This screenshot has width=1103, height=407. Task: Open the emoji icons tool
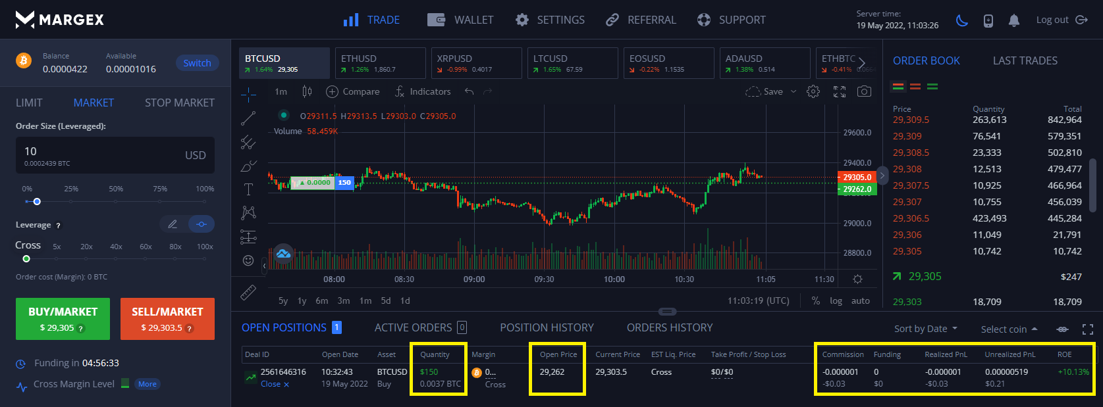(x=248, y=260)
